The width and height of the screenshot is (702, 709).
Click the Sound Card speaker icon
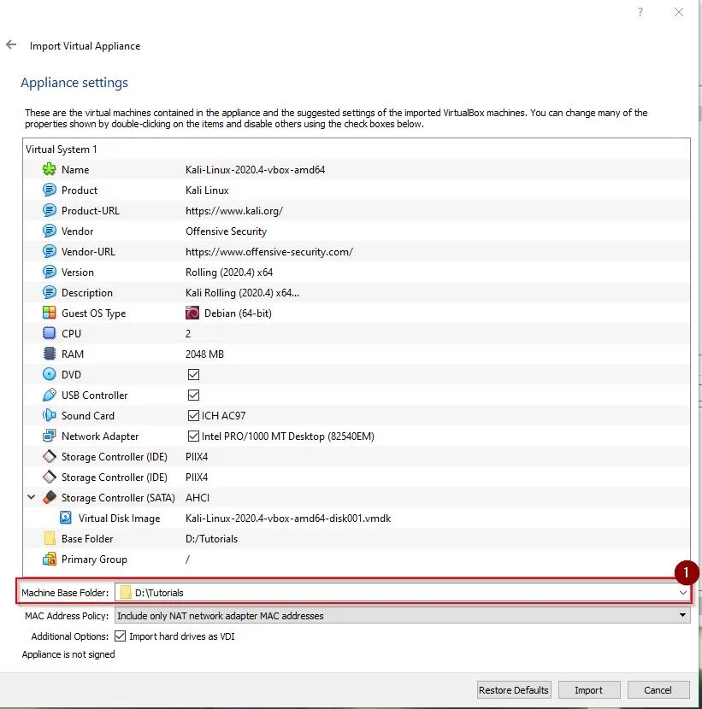pyautogui.click(x=49, y=415)
